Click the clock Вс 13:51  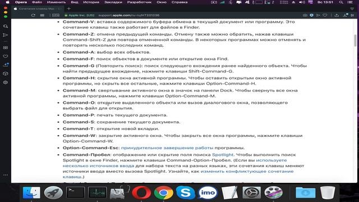tap(325, 2)
